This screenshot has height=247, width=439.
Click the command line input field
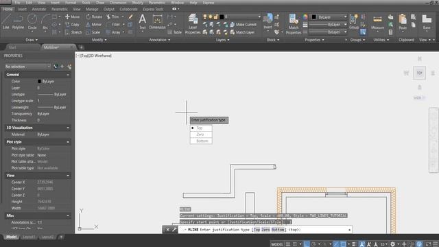tap(265, 230)
